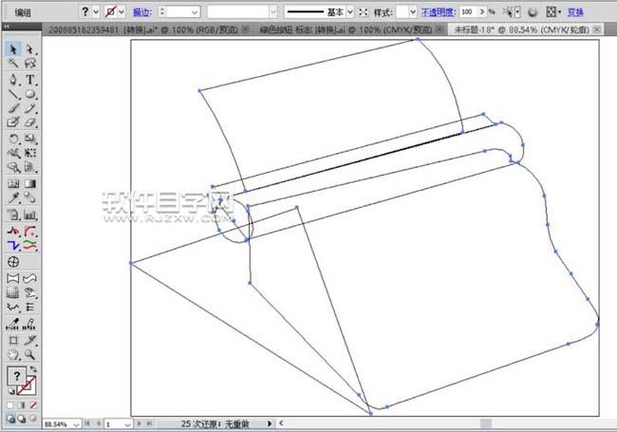
Task: Select the crosshair circle plugin tool
Action: [x=13, y=262]
